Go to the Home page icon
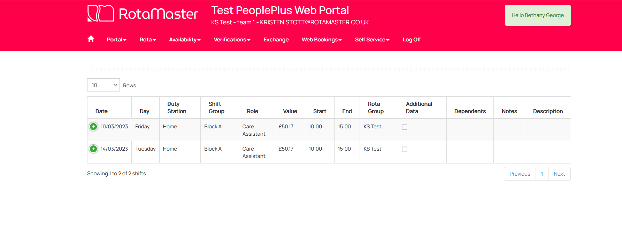Image resolution: width=622 pixels, height=240 pixels. tap(91, 39)
